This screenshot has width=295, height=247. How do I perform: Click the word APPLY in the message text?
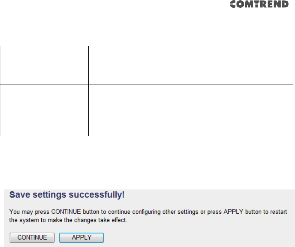pyautogui.click(x=233, y=212)
